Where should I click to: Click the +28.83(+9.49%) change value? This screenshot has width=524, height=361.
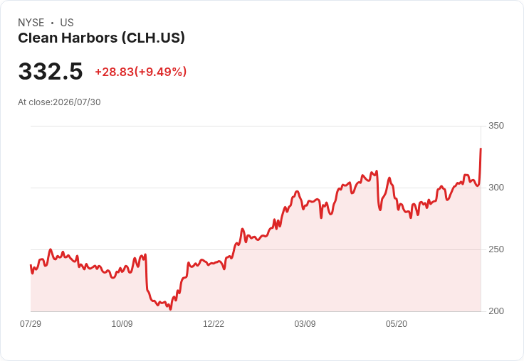point(141,72)
